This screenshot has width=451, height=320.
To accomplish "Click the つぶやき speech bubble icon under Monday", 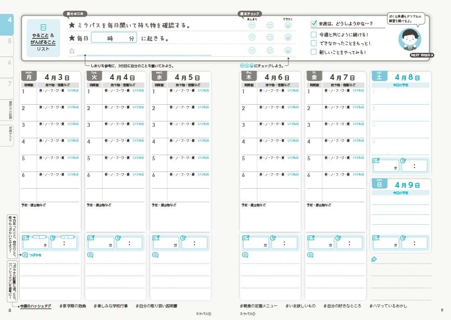I will [x=25, y=255].
